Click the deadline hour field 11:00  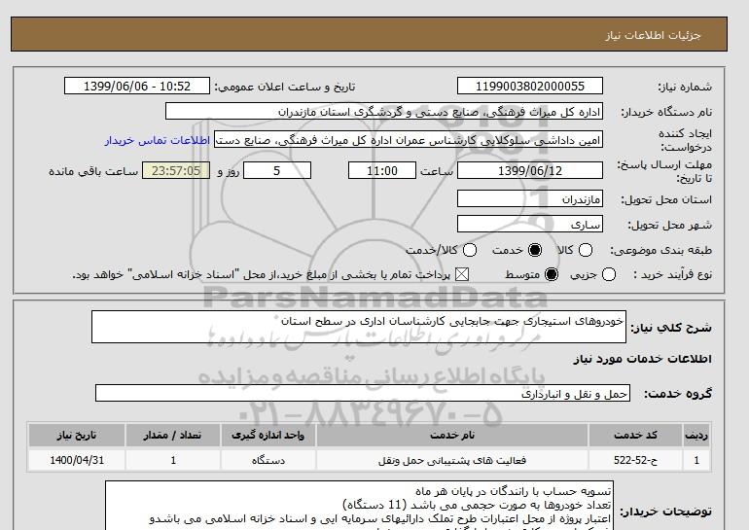coord(382,170)
